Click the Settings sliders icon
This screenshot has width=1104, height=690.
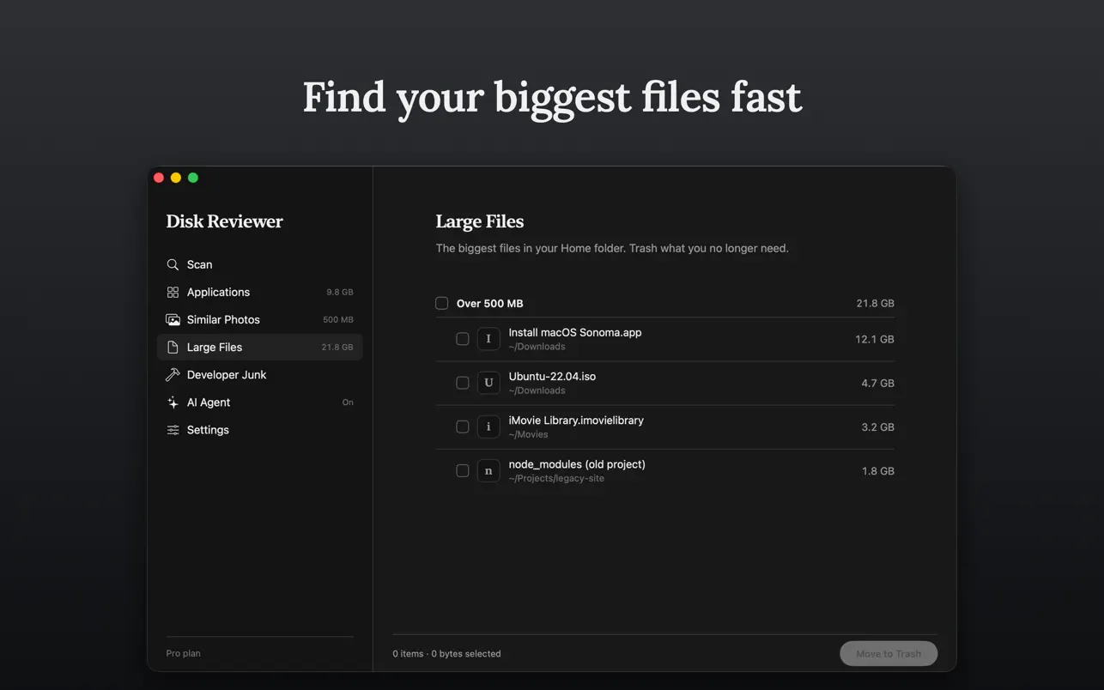tap(173, 429)
